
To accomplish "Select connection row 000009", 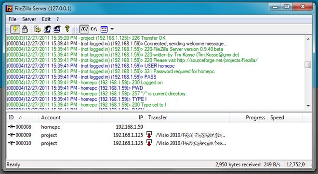I will 159,135.
